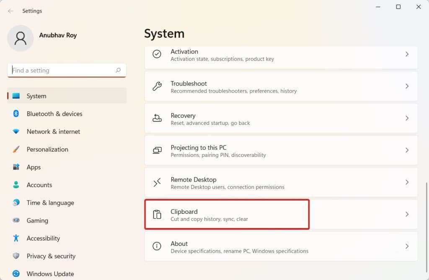Select Apps in the sidebar
The width and height of the screenshot is (429, 280).
point(34,167)
